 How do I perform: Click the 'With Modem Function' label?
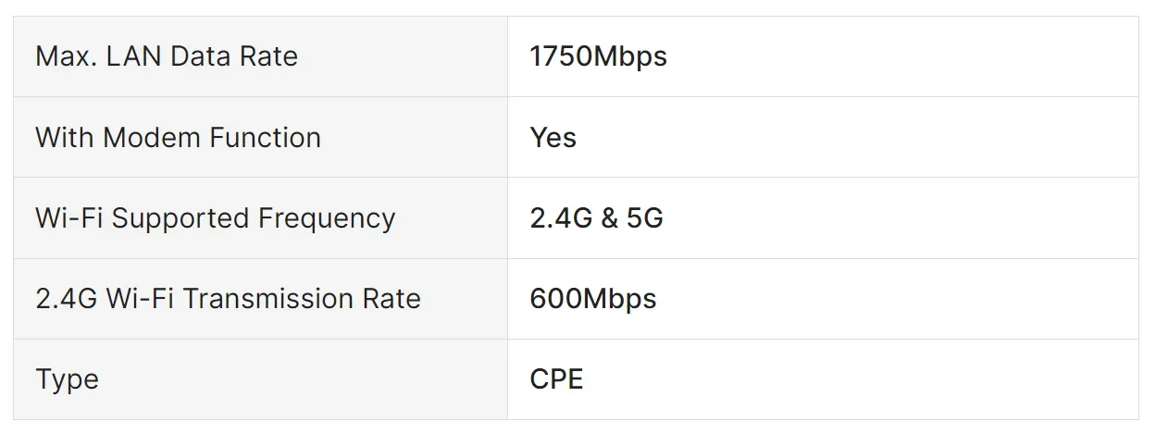[x=178, y=138]
